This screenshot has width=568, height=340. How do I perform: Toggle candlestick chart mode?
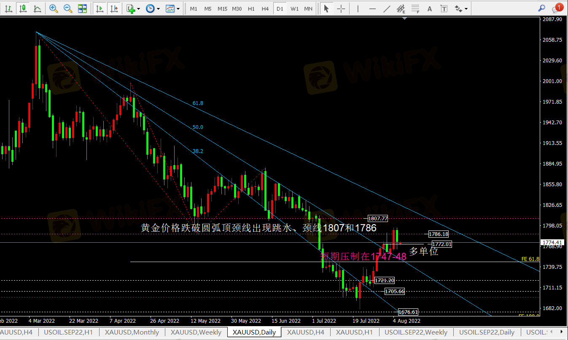pos(23,8)
